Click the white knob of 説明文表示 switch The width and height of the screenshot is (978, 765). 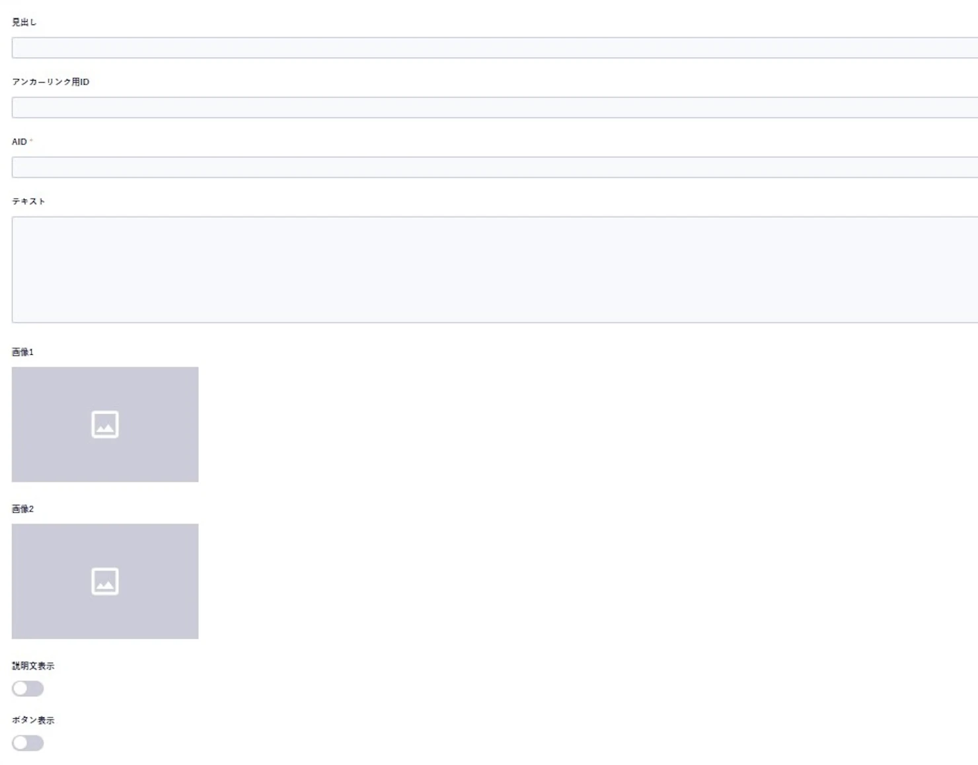(x=20, y=688)
